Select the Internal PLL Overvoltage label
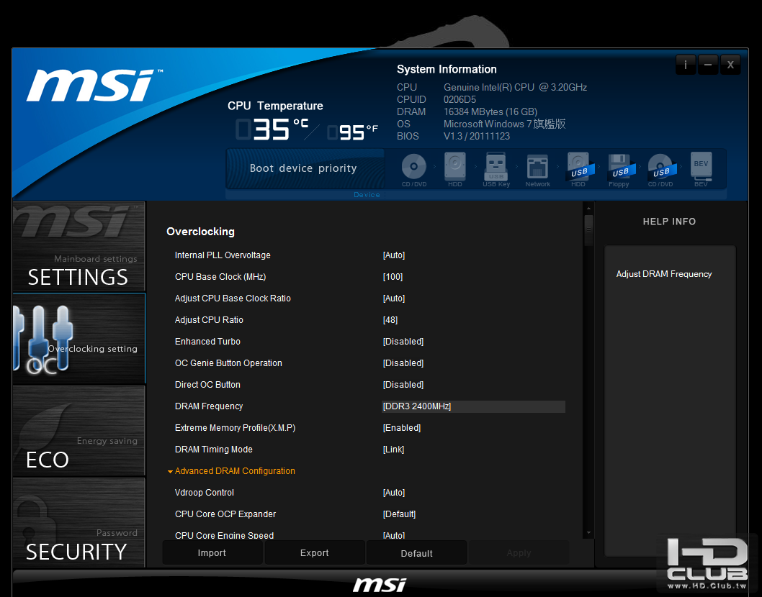Viewport: 762px width, 597px height. [x=223, y=255]
